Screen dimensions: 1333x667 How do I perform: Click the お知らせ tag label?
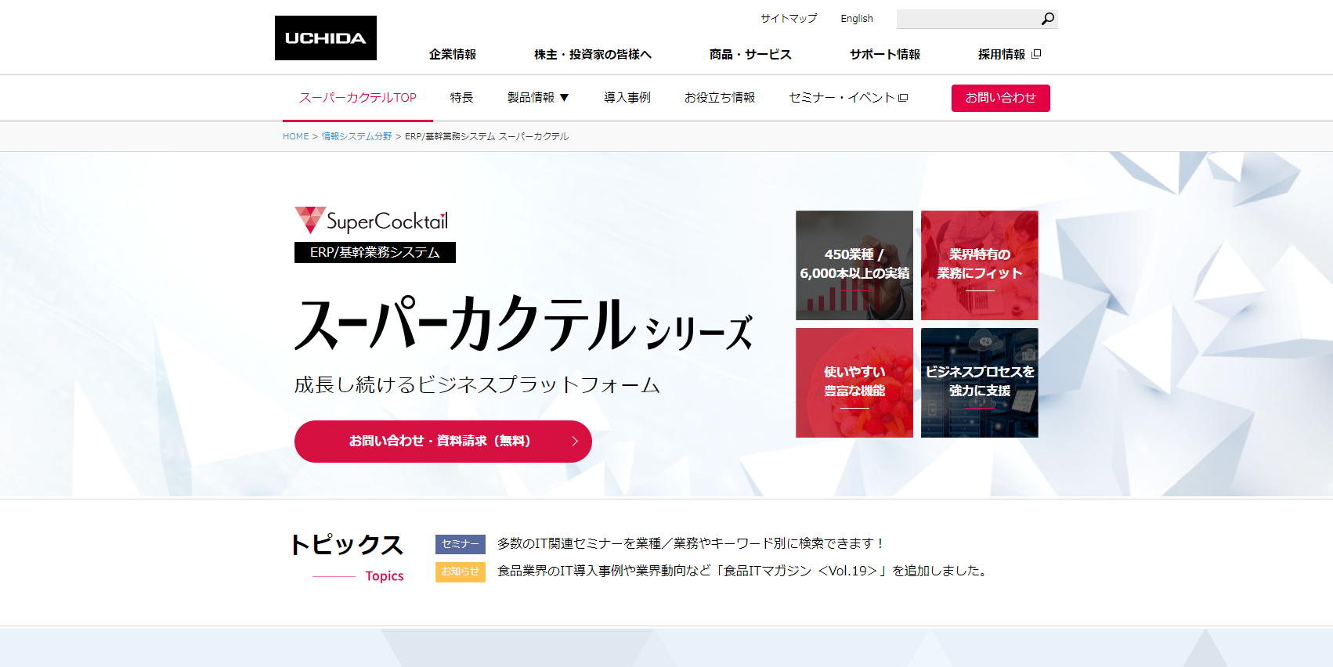(461, 571)
